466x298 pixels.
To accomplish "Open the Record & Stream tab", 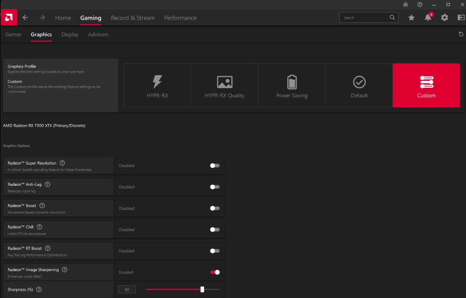I will tap(133, 18).
